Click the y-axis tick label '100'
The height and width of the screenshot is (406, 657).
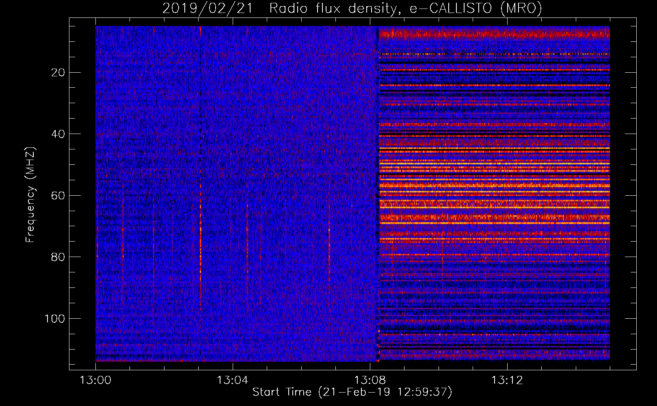pyautogui.click(x=55, y=319)
